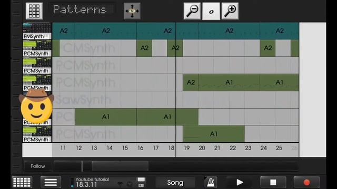Click bar 22 on the timeline ruler
This screenshot has height=189, width=337.
click(x=233, y=148)
